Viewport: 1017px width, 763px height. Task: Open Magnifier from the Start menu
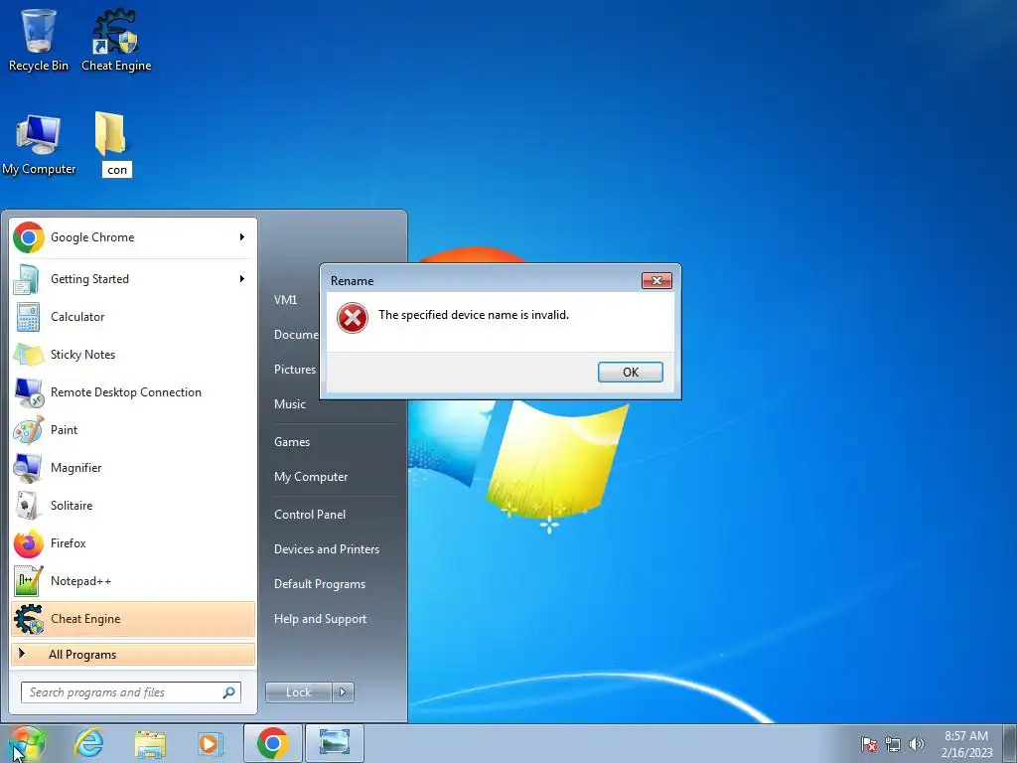click(133, 468)
